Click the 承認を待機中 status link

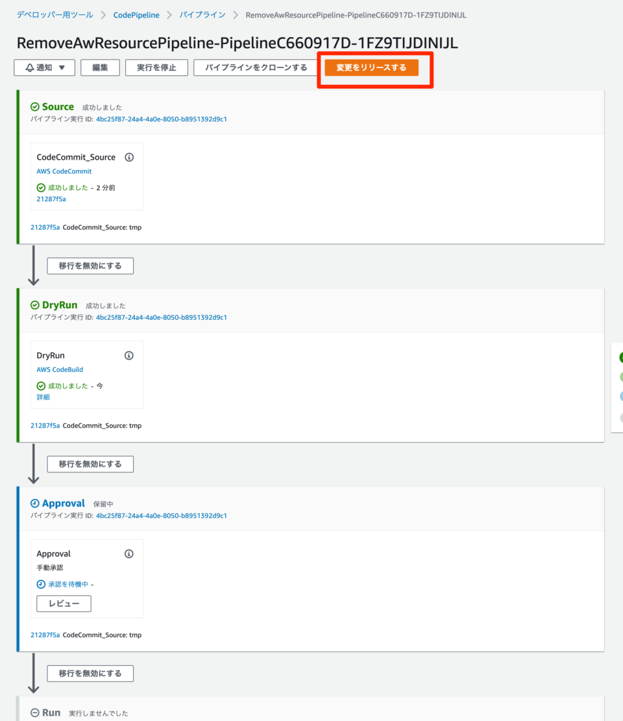(68, 584)
